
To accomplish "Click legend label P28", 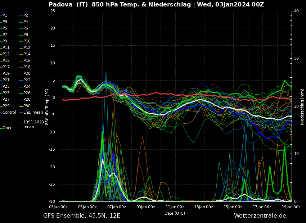I will (25, 99).
